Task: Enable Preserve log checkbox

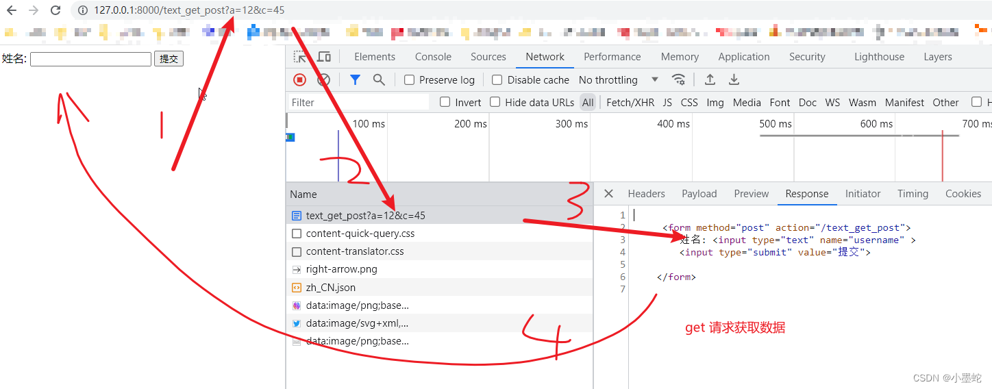Action: (410, 80)
